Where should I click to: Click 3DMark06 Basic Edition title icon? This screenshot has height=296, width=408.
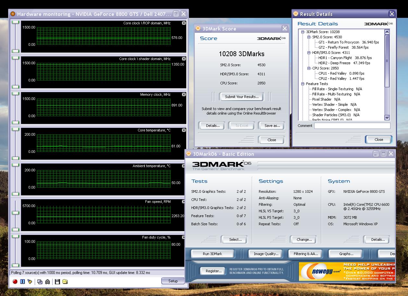tap(189, 154)
